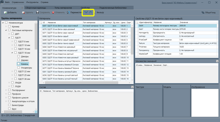Viewport: 220px width, 122px height.
Task: Check the Номенклатура root checkbox
Action: 6,23
